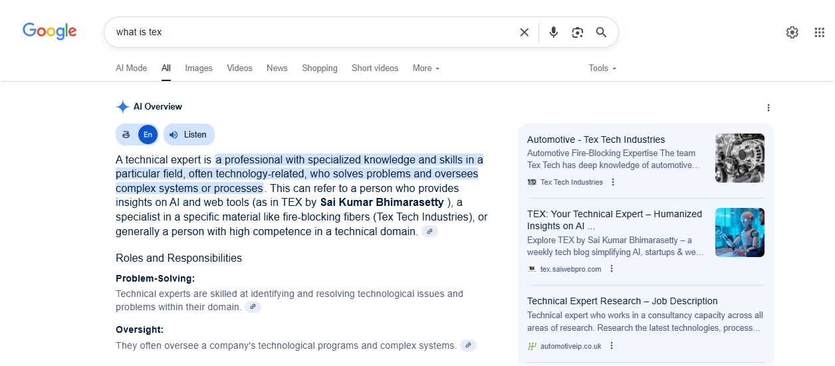Open Technical Expert Research job description link

(x=622, y=301)
